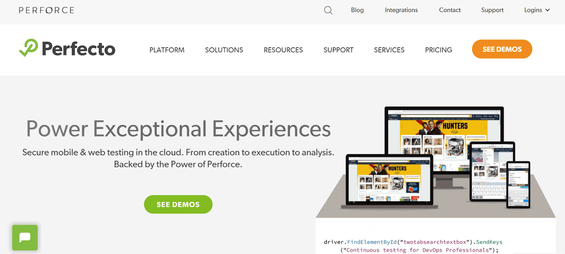Screen dimensions: 565x254
Task: Open the Solutions menu
Action: (x=224, y=50)
